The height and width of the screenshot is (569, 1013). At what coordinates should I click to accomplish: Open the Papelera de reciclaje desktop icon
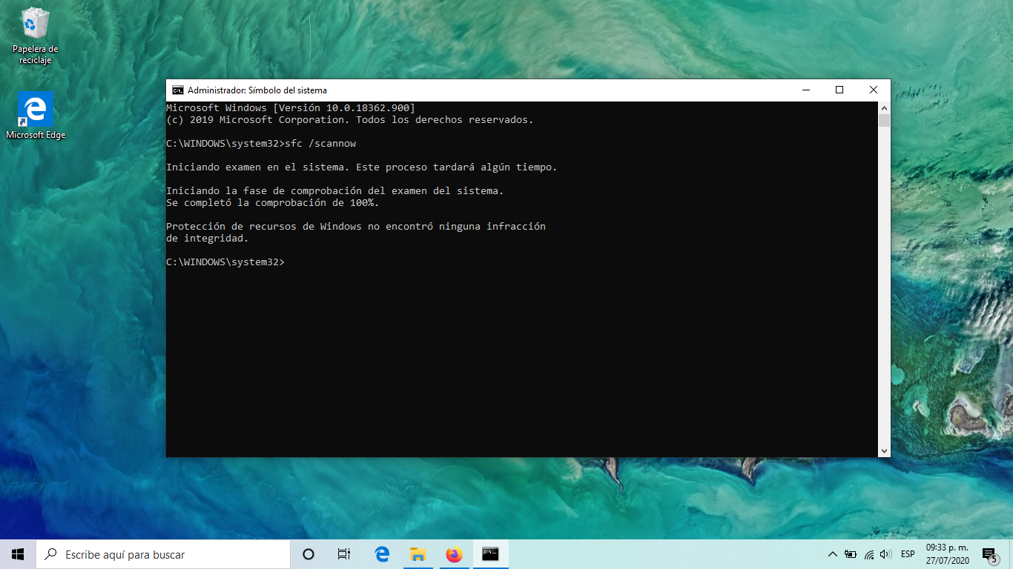35,36
